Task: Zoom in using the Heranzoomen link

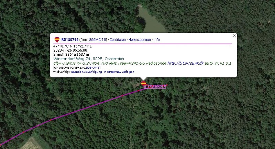Action: (140, 40)
